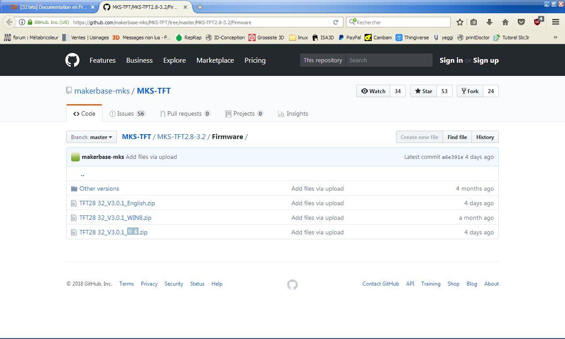Open the PayPal bookmark

[350, 38]
